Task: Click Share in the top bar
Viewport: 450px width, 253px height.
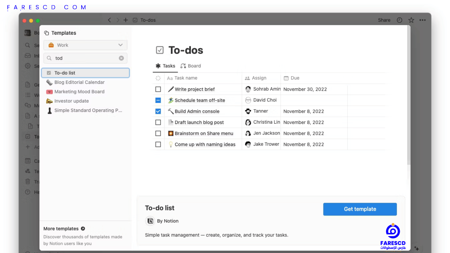Action: 384,20
